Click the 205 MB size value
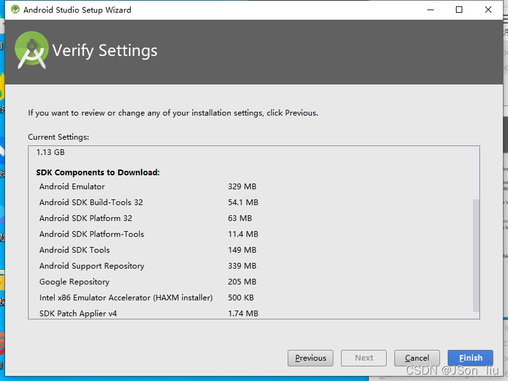Screen dimensions: 508x381 pyautogui.click(x=242, y=281)
